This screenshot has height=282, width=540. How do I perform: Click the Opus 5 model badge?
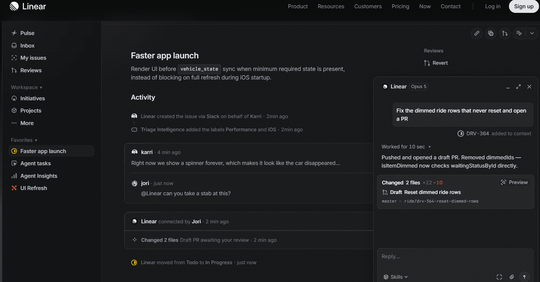pos(419,87)
